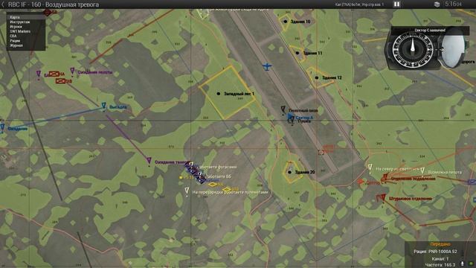Click the mission clock reading 5:16
476x268 pixels.
(453, 4)
